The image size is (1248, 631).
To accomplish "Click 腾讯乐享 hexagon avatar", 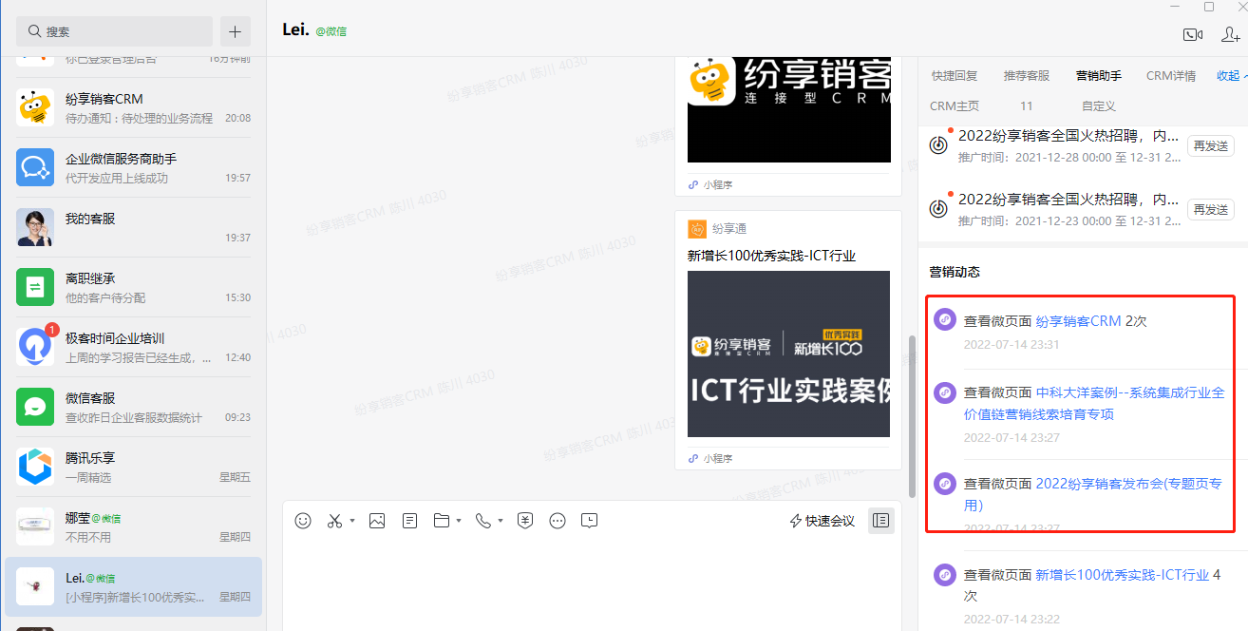I will [x=35, y=467].
